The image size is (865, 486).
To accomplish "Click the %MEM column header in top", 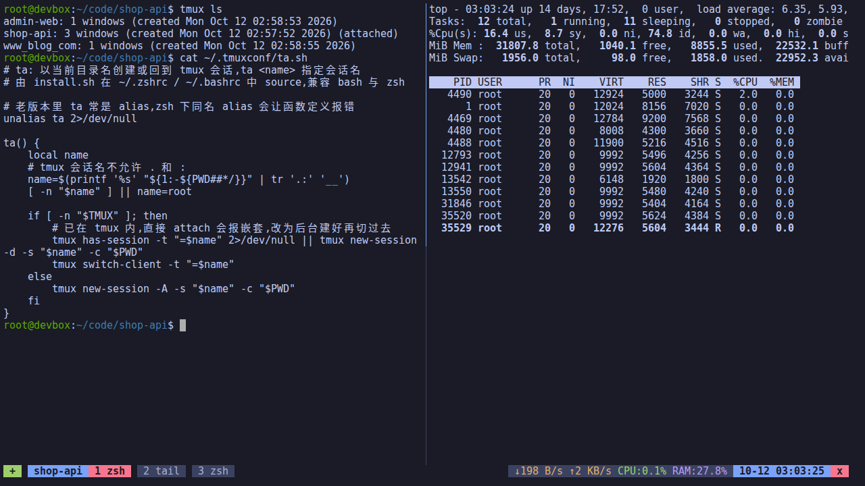I will tap(782, 82).
